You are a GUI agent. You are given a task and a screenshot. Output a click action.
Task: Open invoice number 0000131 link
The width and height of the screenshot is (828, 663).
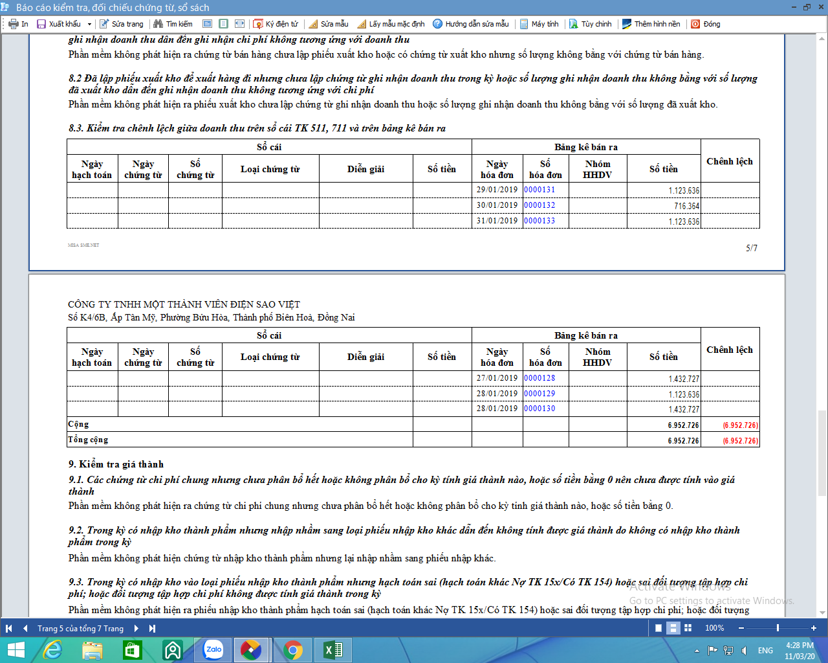539,190
